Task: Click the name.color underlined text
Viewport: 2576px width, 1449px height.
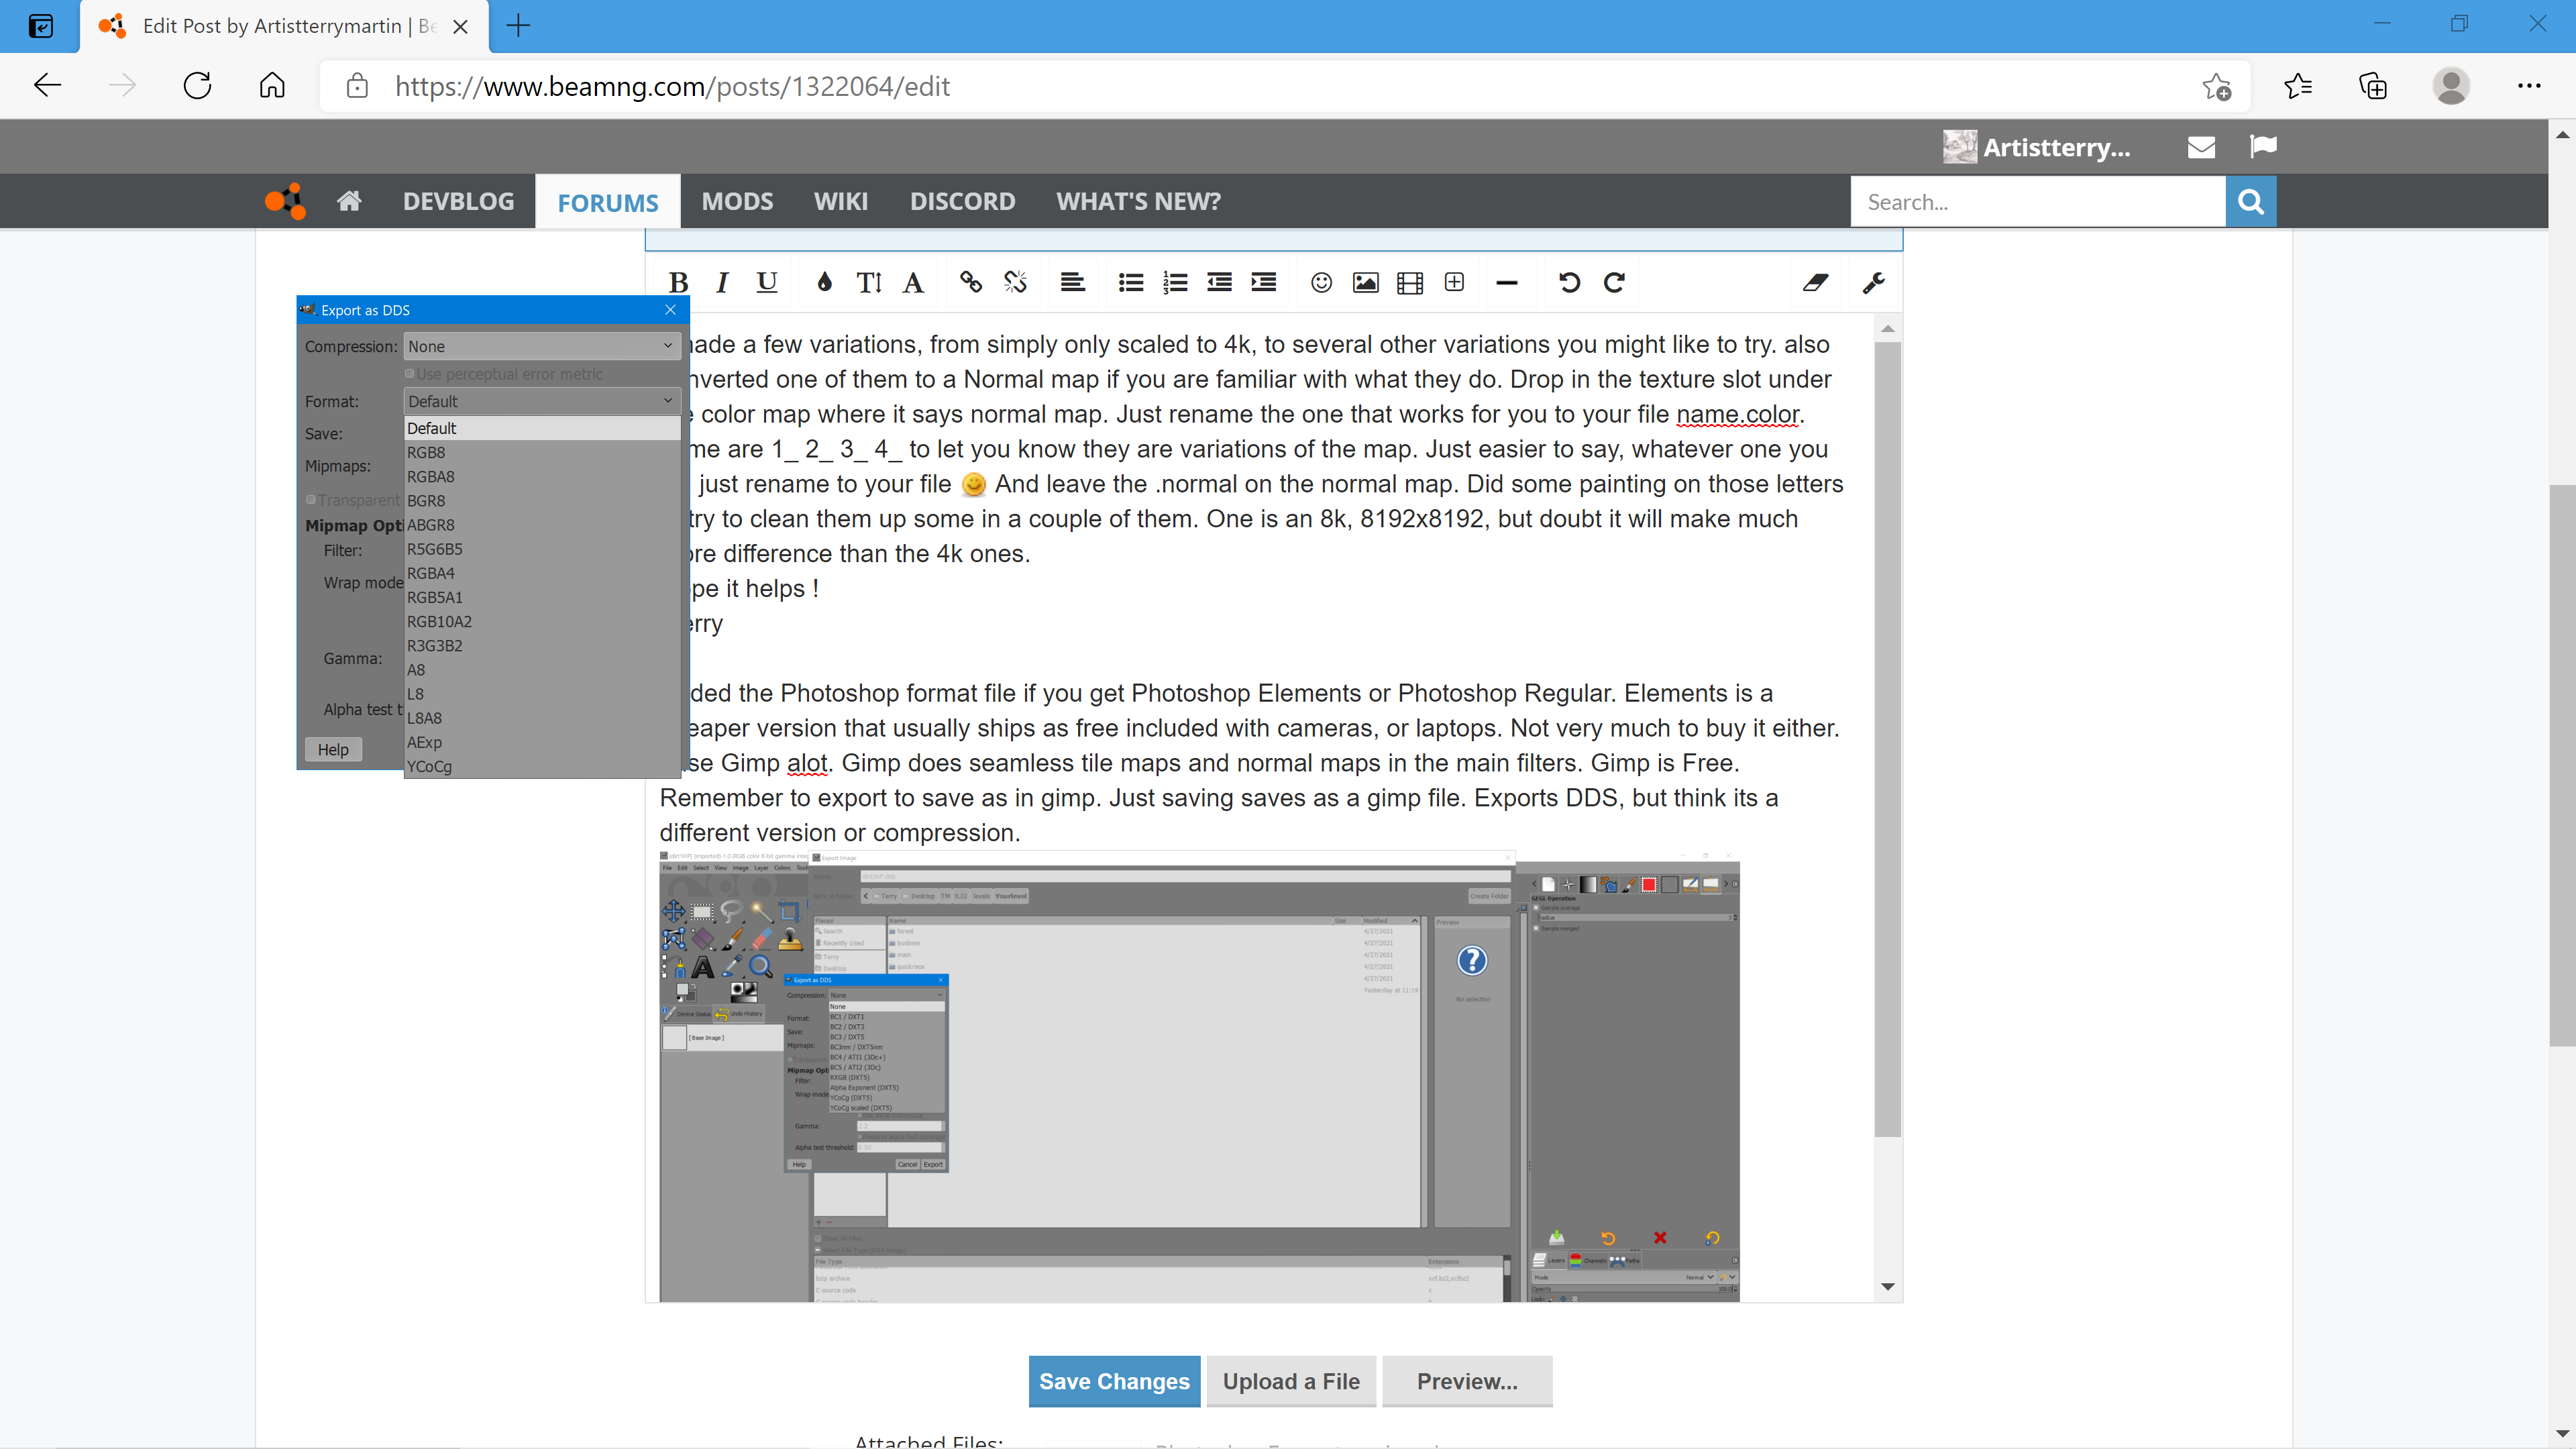Action: 1739,414
